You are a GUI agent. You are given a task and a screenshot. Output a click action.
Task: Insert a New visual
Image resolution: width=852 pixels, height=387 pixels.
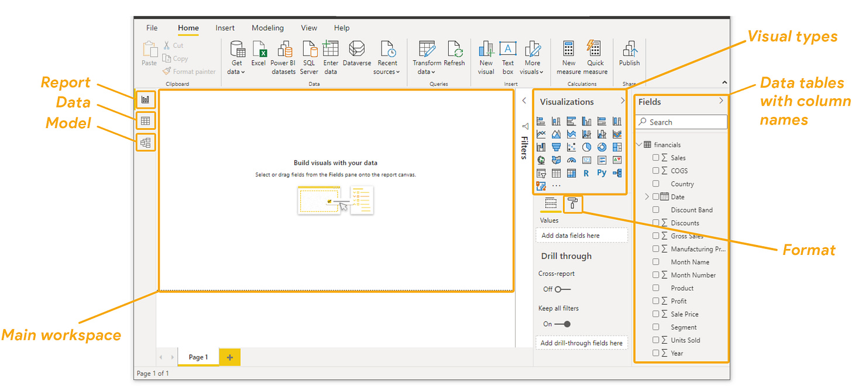[x=486, y=58]
